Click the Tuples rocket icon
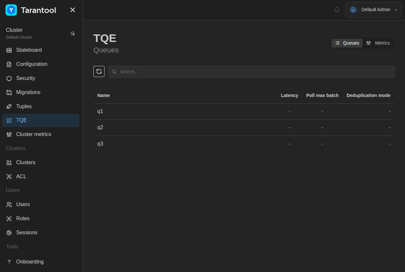 click(x=9, y=107)
